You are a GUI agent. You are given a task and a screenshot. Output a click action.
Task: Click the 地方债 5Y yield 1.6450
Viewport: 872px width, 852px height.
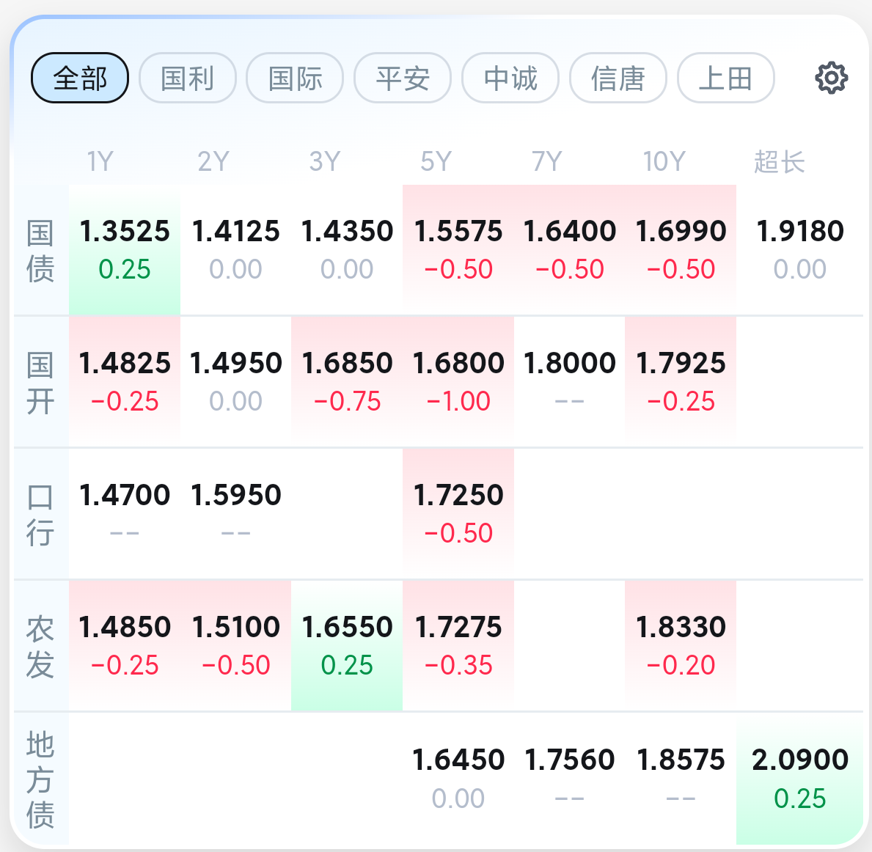[458, 779]
